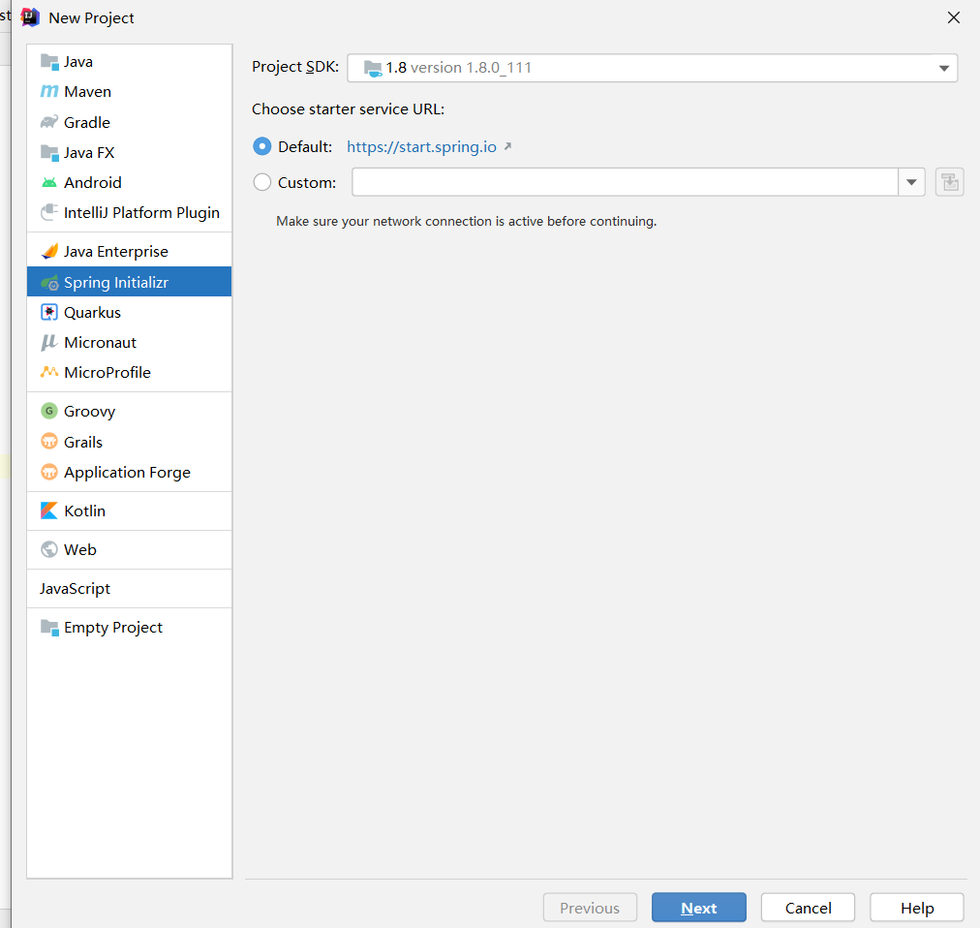
Task: Select the Empty Project entry
Action: (130, 627)
